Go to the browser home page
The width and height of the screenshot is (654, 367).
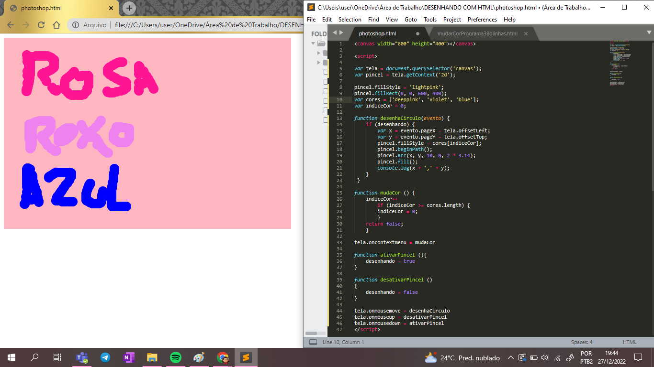56,25
